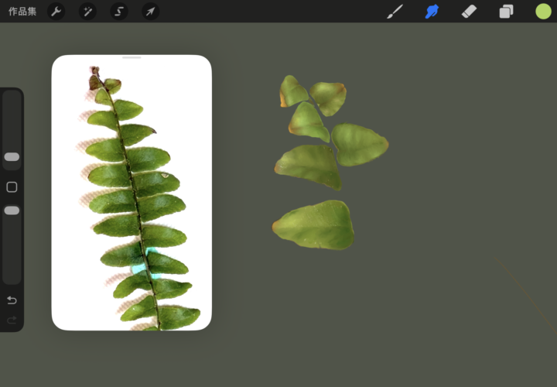The width and height of the screenshot is (557, 387).
Task: Click the brush size slider handle
Action: [12, 157]
